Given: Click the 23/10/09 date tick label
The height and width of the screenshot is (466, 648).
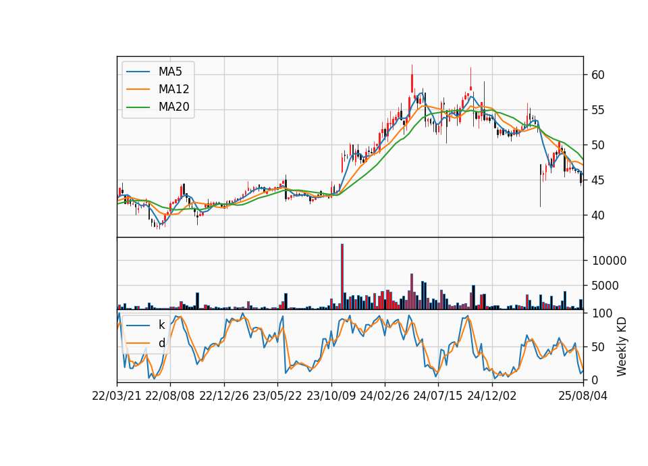Looking at the screenshot, I should 331,396.
